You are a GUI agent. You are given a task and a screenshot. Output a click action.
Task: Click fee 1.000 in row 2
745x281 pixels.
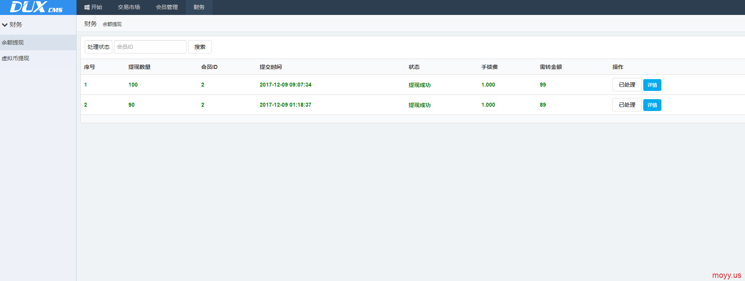tap(488, 105)
